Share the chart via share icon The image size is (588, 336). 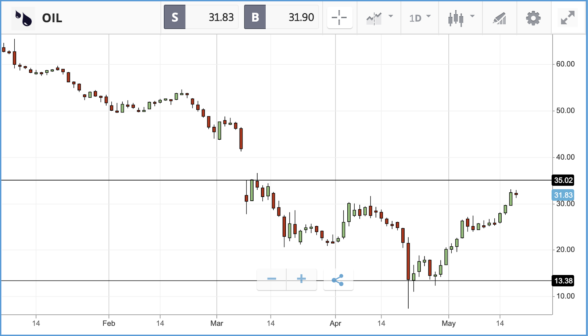click(x=338, y=280)
